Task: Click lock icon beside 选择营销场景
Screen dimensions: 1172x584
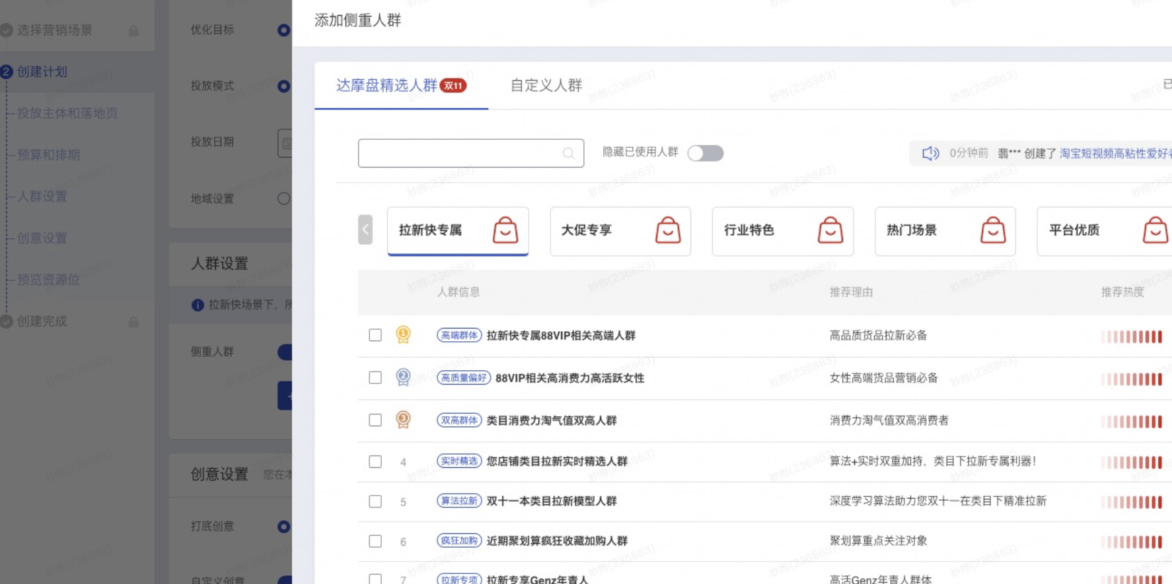Action: click(133, 31)
